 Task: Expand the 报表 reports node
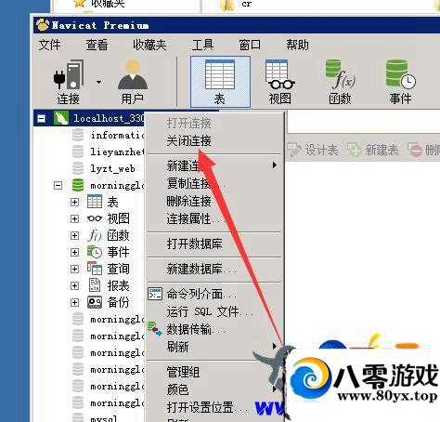74,285
